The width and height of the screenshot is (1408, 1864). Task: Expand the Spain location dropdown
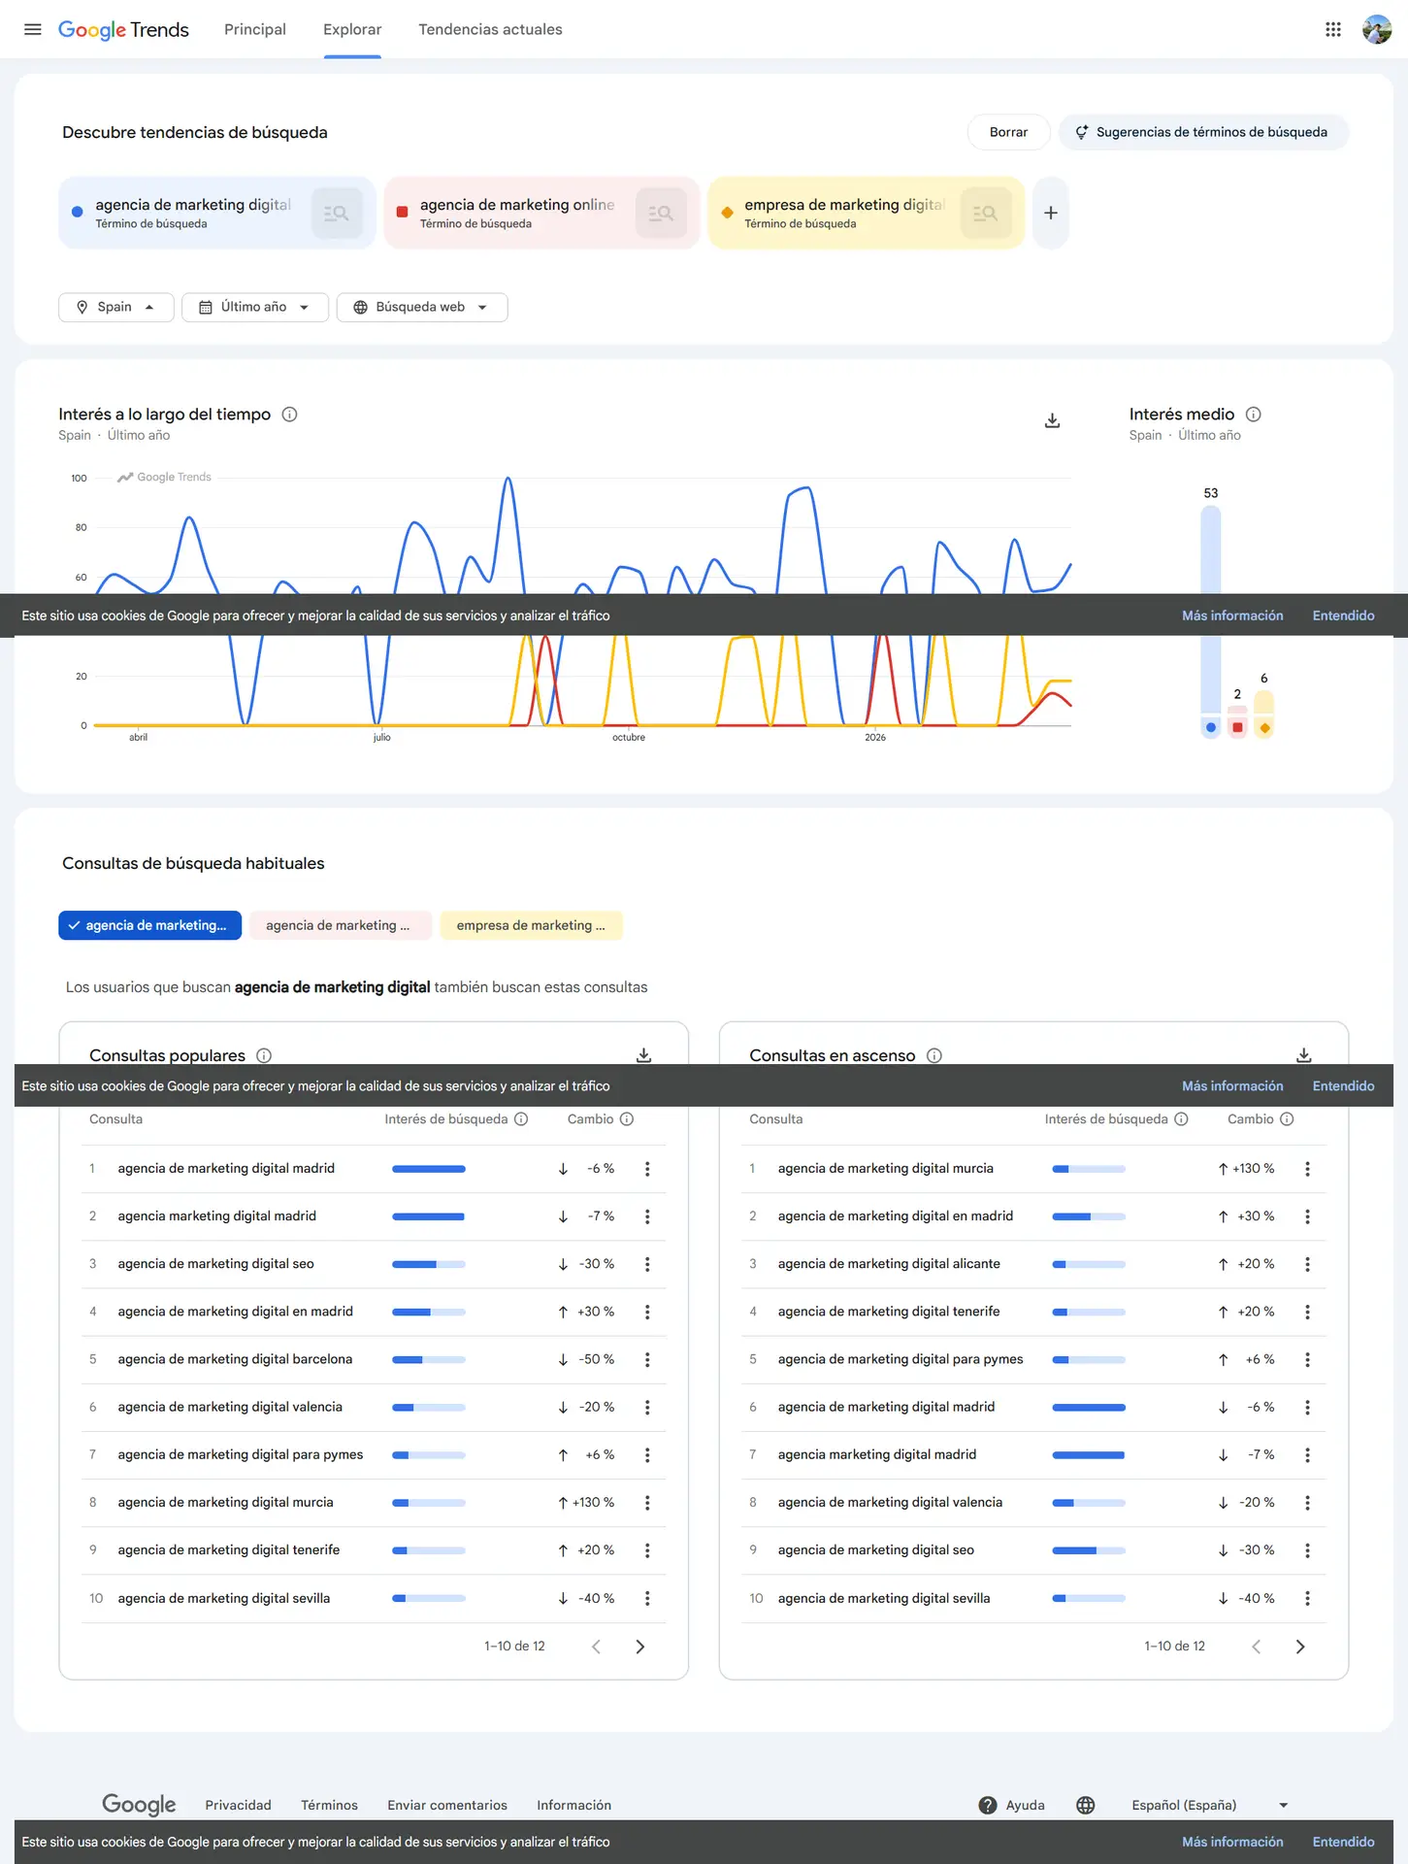115,307
